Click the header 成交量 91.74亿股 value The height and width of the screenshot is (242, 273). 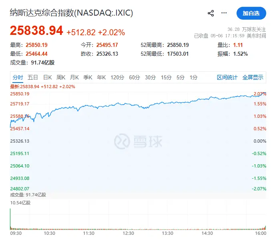43,63
